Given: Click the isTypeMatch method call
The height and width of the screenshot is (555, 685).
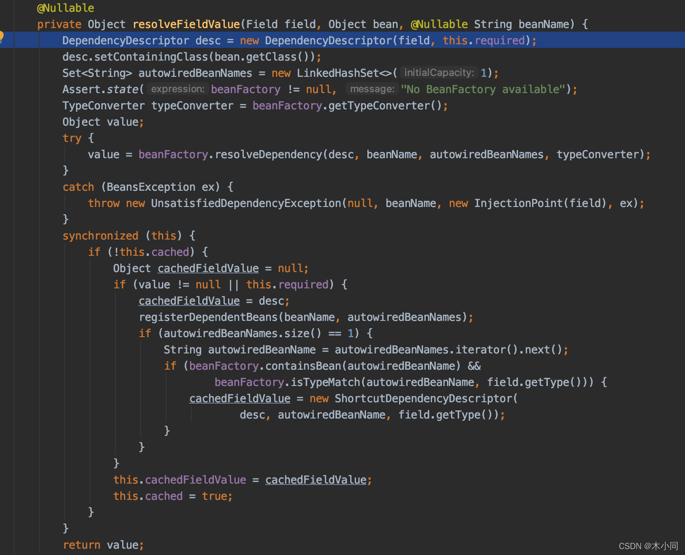Looking at the screenshot, I should [325, 382].
